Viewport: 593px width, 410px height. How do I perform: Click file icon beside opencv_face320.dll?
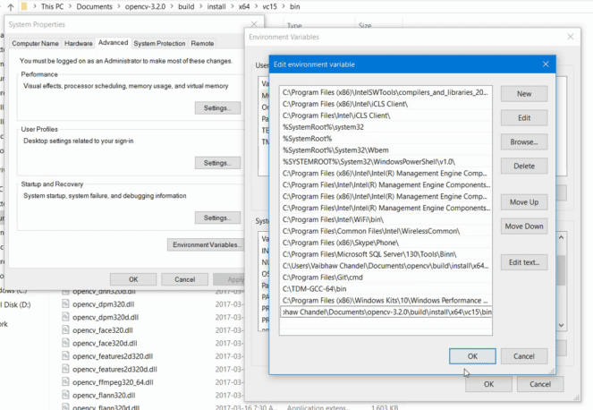[x=65, y=329]
